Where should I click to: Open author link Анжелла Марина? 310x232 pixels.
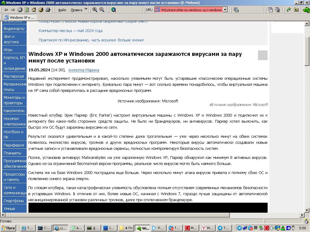click(x=84, y=70)
